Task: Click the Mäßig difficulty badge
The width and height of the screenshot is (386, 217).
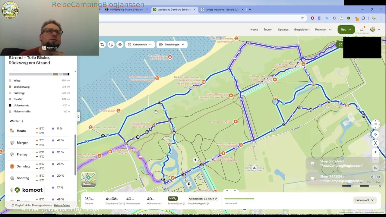Action: click(x=173, y=199)
